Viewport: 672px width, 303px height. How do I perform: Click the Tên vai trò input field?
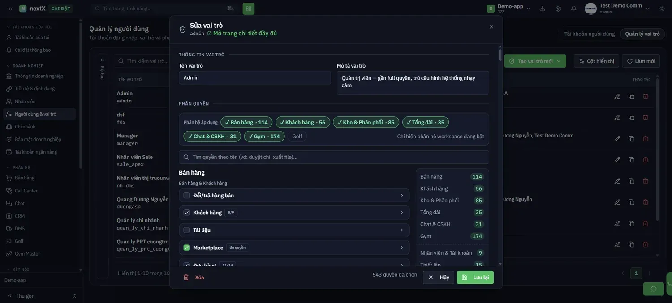(254, 77)
